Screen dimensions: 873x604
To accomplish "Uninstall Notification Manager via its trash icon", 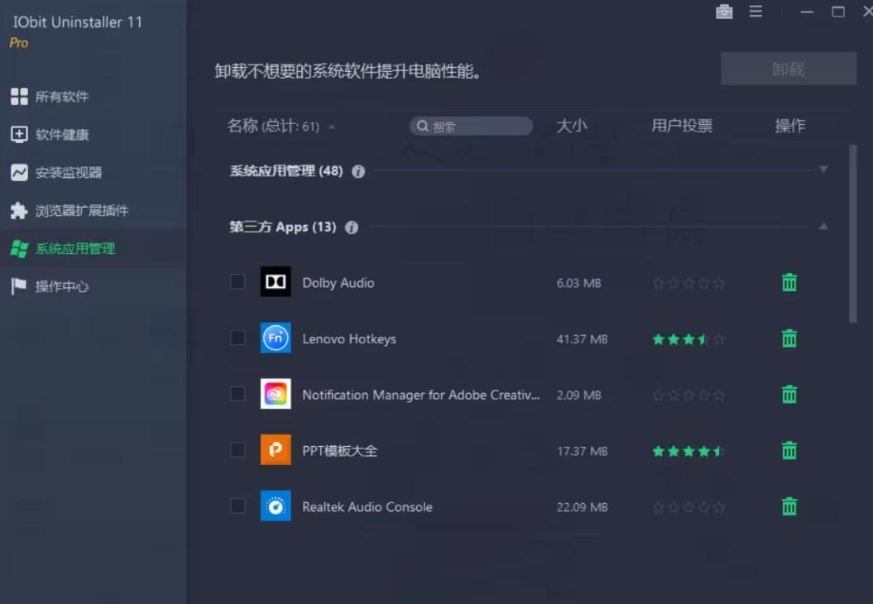I will pos(789,394).
